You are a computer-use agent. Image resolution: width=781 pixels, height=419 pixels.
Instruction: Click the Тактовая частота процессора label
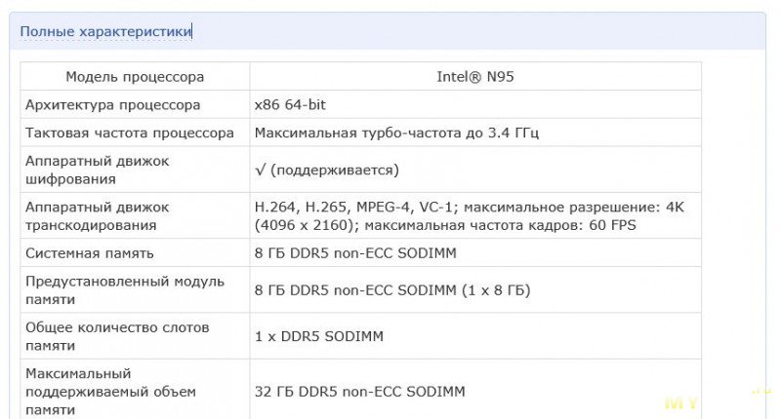pos(130,133)
